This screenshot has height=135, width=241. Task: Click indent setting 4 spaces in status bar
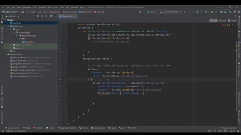point(232,131)
